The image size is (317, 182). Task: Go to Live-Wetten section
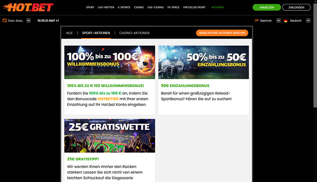(x=106, y=7)
